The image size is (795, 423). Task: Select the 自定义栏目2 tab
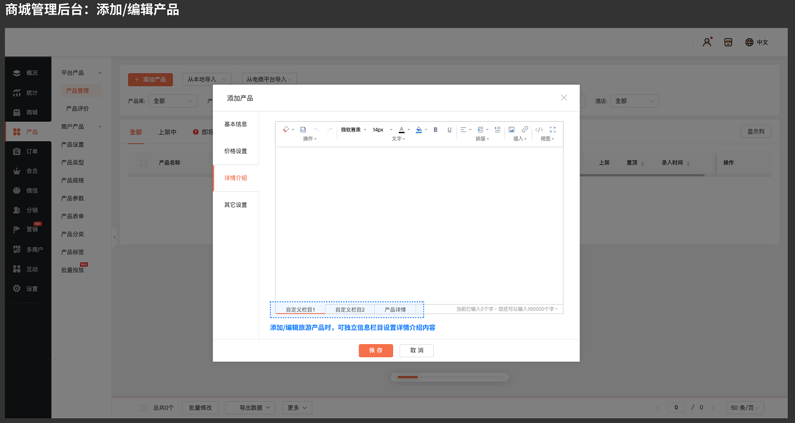(x=350, y=310)
